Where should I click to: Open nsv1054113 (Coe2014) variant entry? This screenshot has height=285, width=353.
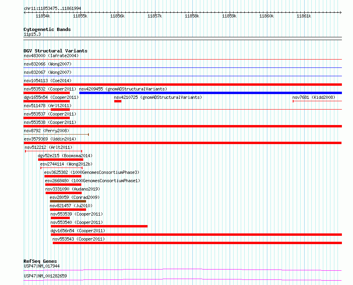point(48,81)
